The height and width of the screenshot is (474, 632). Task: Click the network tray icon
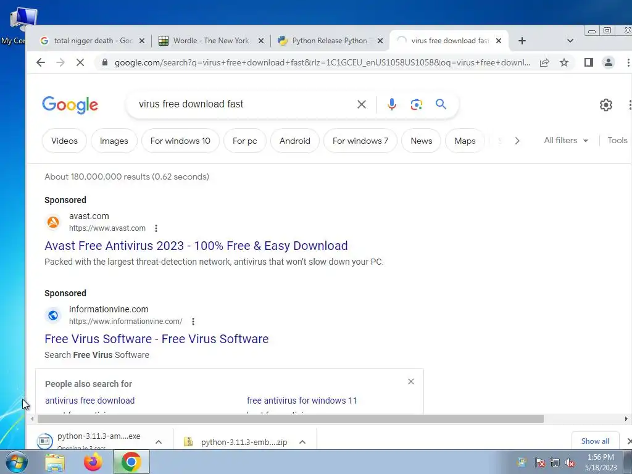[x=555, y=462]
